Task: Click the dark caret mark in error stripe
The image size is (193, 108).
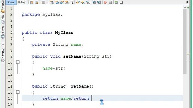Action: (x=188, y=60)
